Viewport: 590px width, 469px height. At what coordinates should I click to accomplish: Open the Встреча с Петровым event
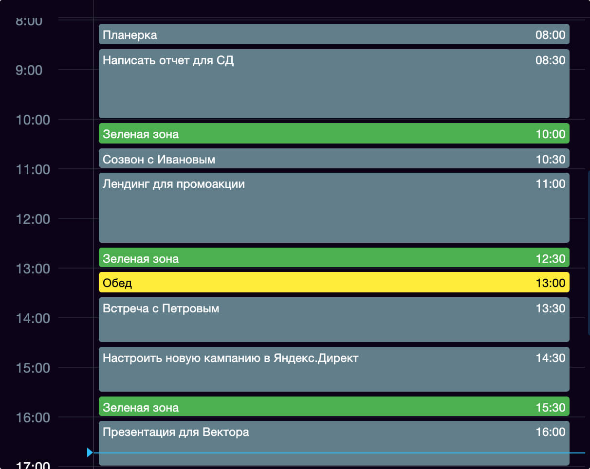click(334, 320)
